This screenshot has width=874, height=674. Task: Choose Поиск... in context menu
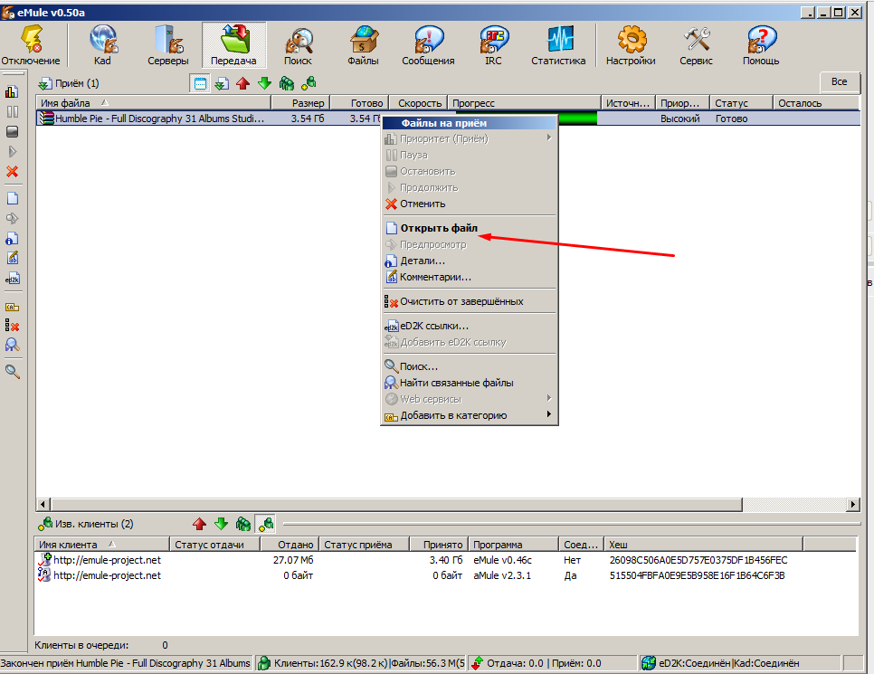coord(470,366)
